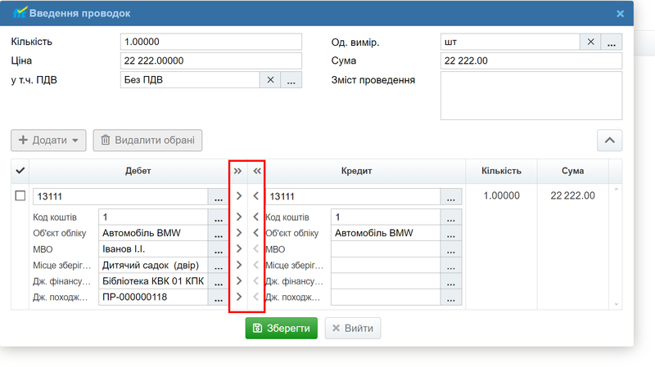
Task: Click the table scrollbar down arrow
Action: (616, 304)
